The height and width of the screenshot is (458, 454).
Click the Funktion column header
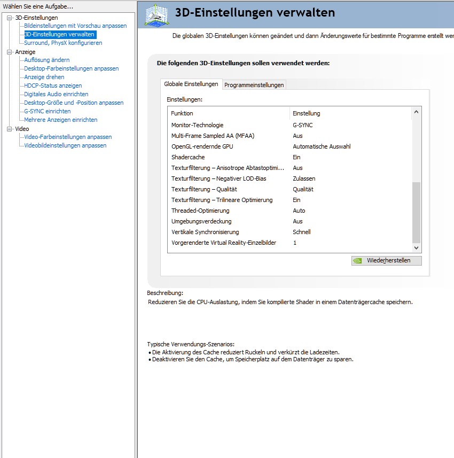coord(229,113)
